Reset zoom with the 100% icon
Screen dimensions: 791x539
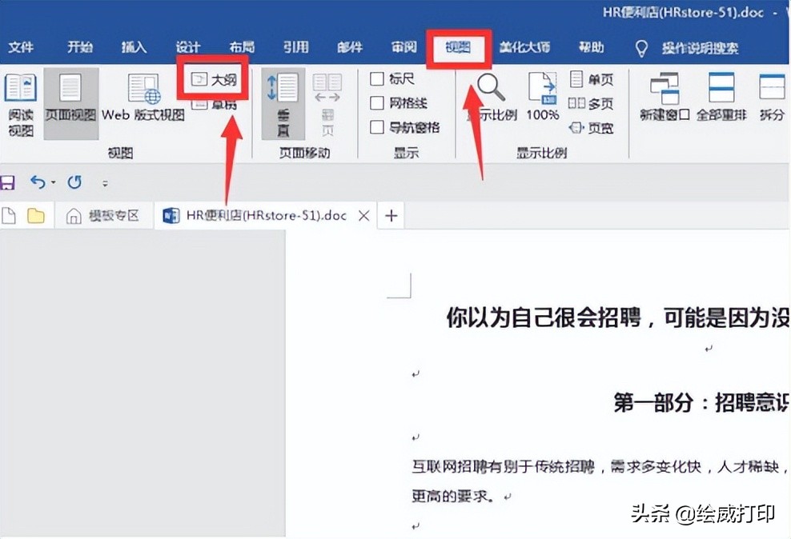coord(540,96)
